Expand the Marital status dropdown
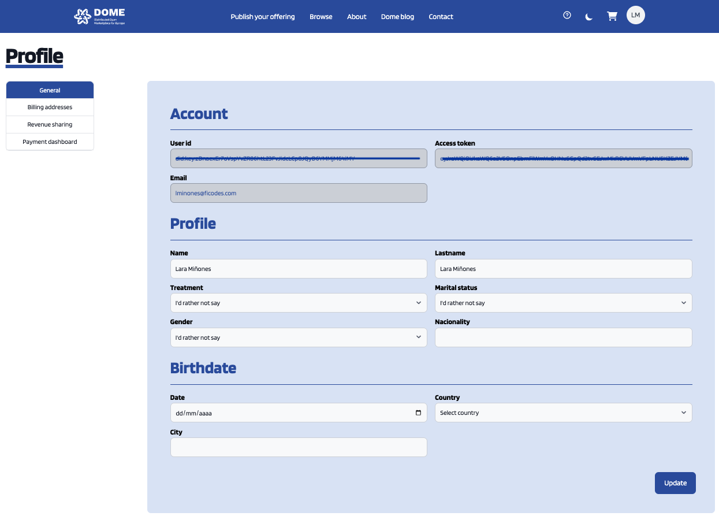Image resolution: width=719 pixels, height=516 pixels. [x=562, y=303]
